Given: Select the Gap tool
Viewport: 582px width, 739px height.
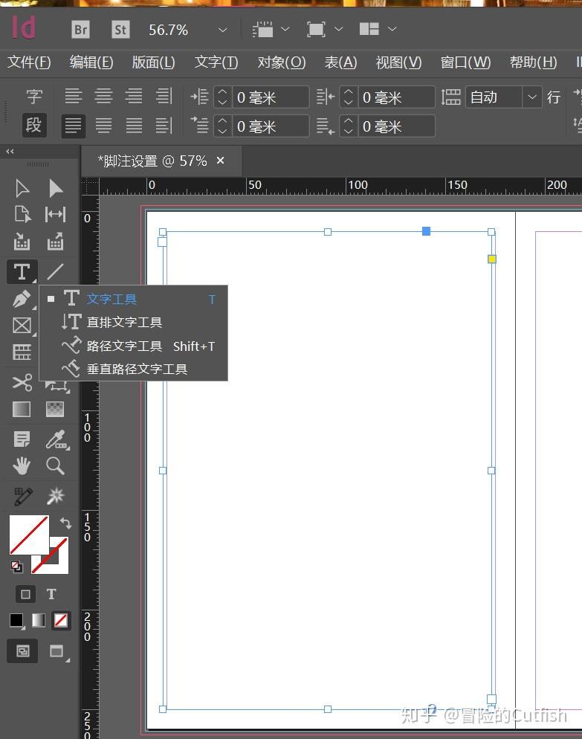Looking at the screenshot, I should (x=56, y=215).
